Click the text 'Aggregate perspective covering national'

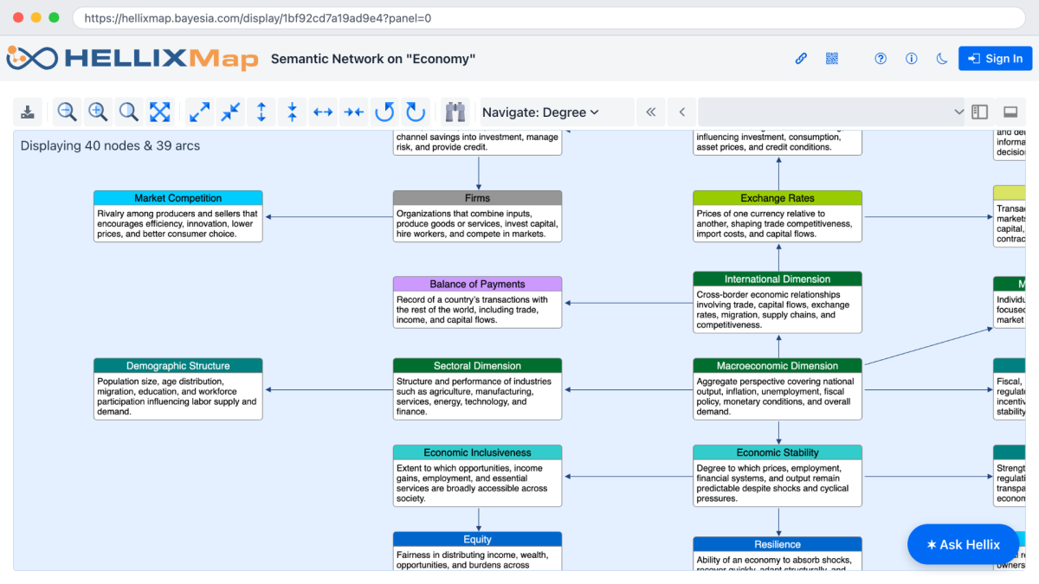coord(775,382)
